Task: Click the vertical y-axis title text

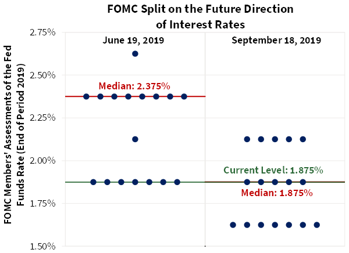Action: pyautogui.click(x=15, y=138)
